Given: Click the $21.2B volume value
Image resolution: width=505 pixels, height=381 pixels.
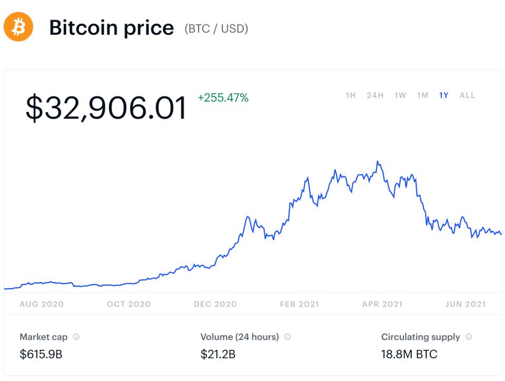Looking at the screenshot, I should point(218,354).
